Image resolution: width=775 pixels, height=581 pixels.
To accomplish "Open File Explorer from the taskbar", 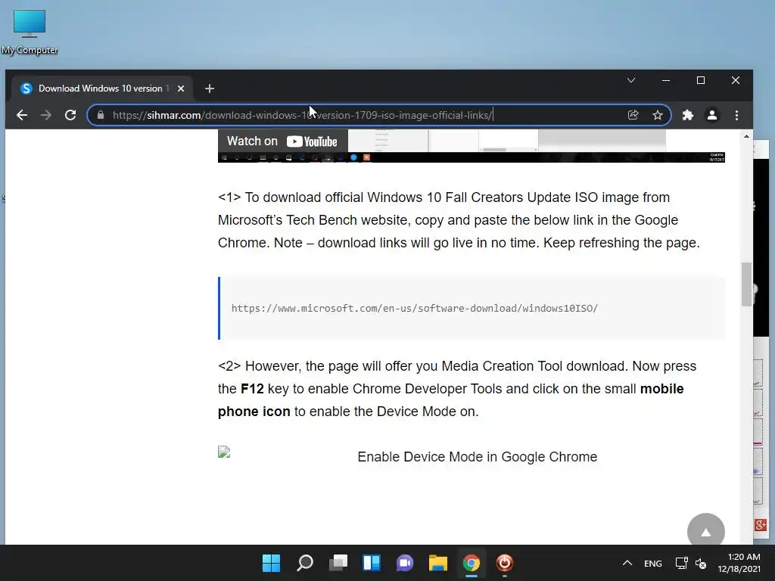I will 438,563.
